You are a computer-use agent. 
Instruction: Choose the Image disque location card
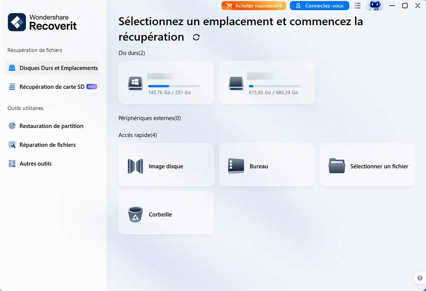point(166,165)
